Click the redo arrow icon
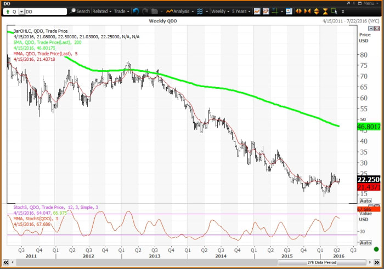The image size is (384, 269). (x=144, y=11)
